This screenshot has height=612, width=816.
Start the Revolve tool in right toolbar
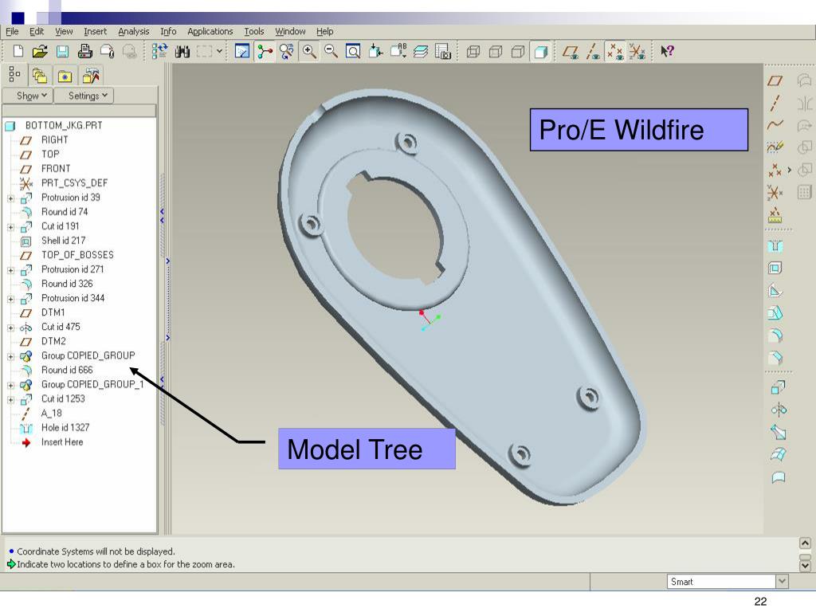778,410
